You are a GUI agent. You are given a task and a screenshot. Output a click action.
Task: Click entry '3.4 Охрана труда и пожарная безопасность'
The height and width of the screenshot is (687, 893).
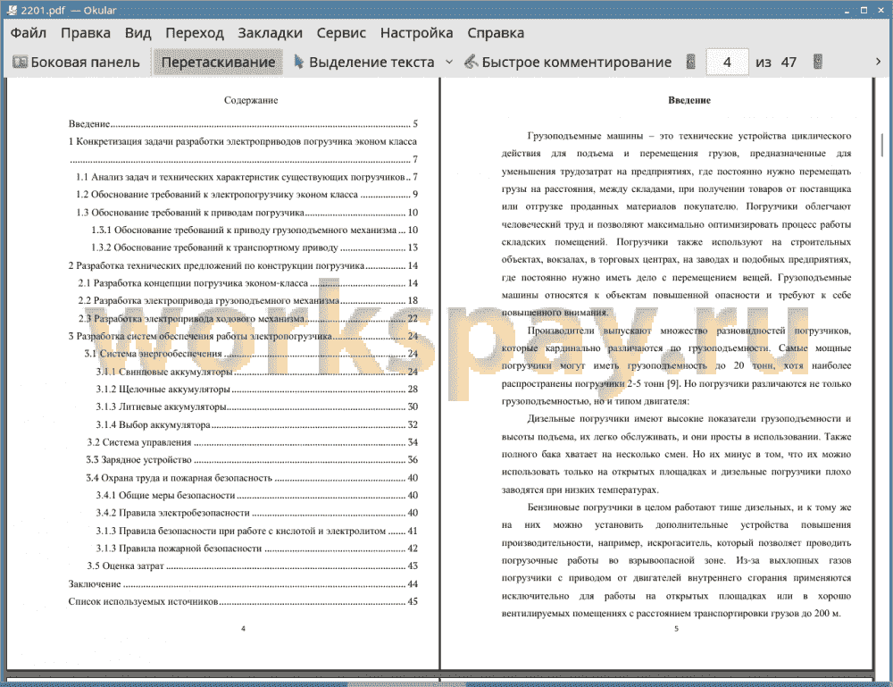point(253,478)
